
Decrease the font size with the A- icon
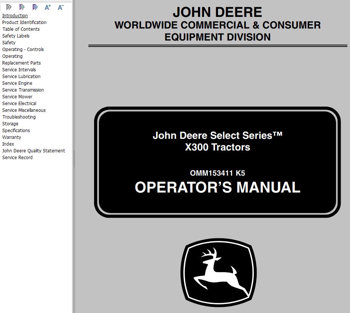[60, 7]
